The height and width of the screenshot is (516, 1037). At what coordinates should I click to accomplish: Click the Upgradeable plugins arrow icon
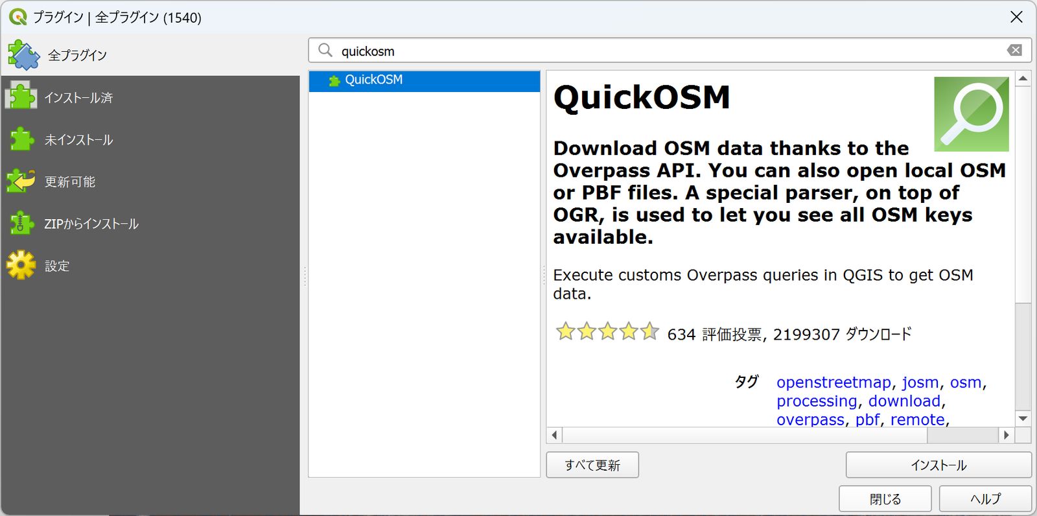[21, 182]
